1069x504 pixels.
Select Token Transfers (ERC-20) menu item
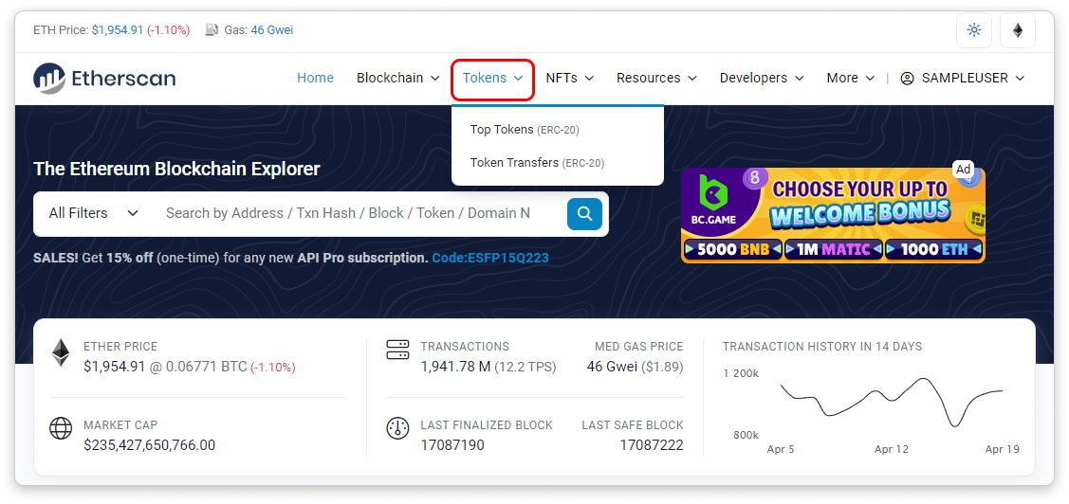click(537, 163)
